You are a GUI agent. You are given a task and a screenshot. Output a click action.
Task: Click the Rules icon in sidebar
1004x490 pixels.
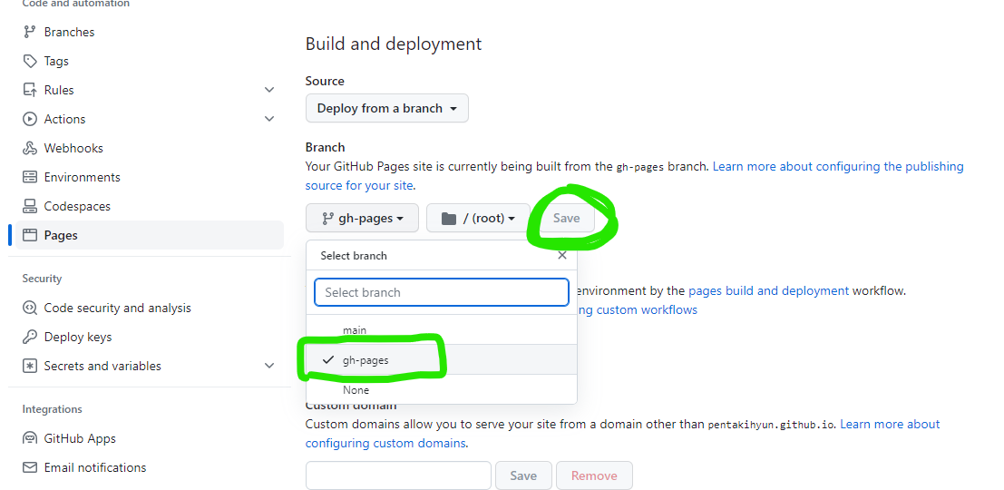pyautogui.click(x=29, y=91)
